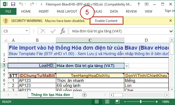
Task: Switch to Normal view in status bar
Action: pyautogui.click(x=97, y=101)
